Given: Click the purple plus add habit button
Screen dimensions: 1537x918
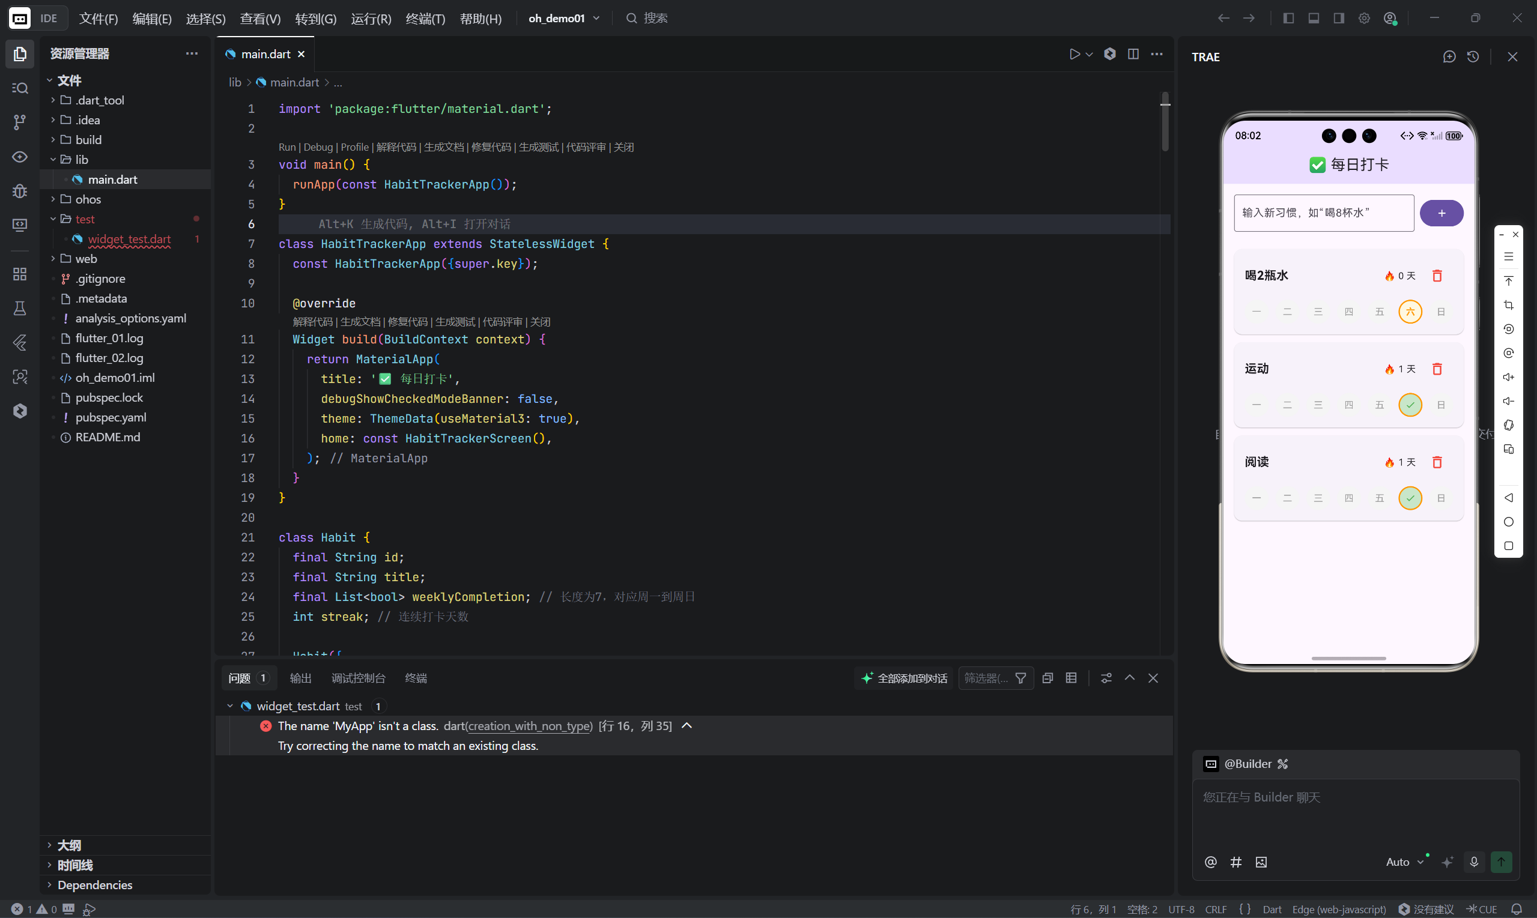Looking at the screenshot, I should click(x=1441, y=213).
